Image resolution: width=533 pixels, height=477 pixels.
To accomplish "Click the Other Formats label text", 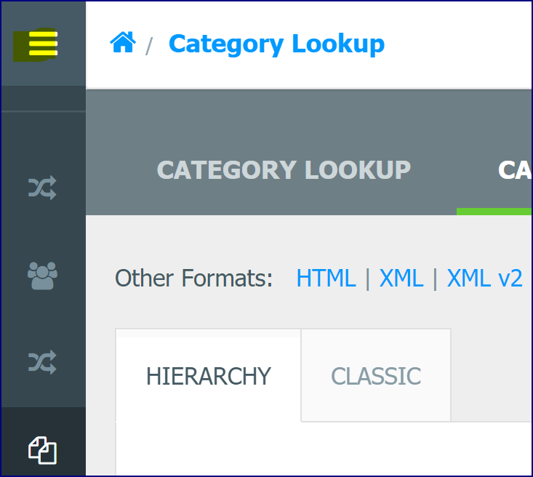I will [193, 278].
